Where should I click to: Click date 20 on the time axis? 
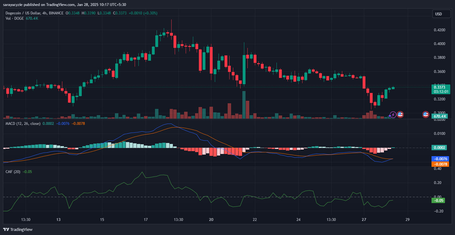pyautogui.click(x=211, y=220)
